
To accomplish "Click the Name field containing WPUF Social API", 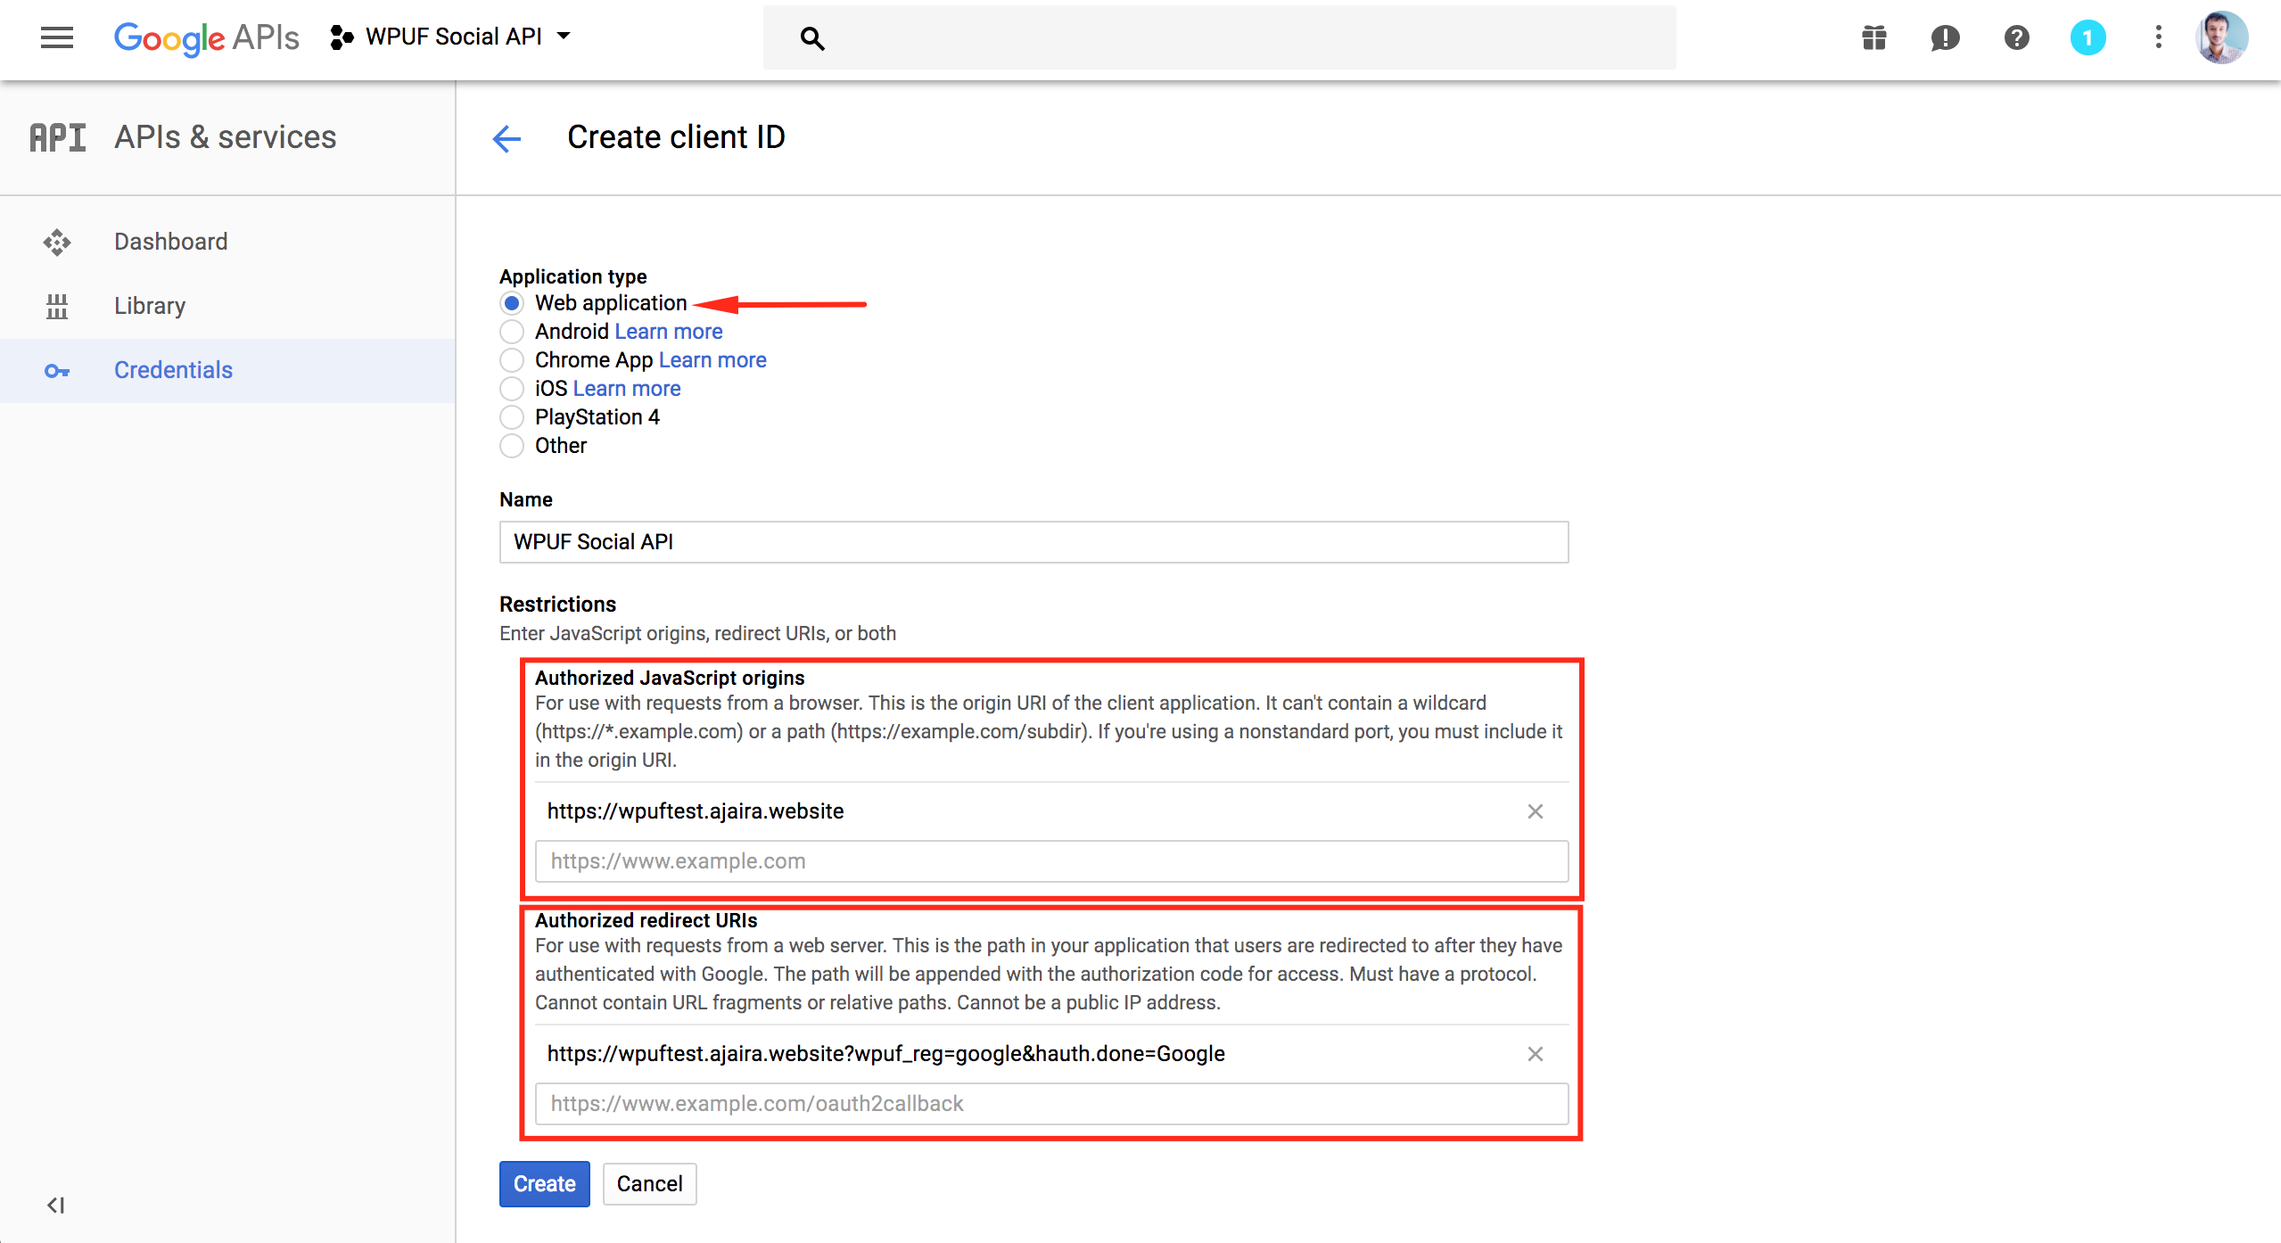I will (1033, 542).
